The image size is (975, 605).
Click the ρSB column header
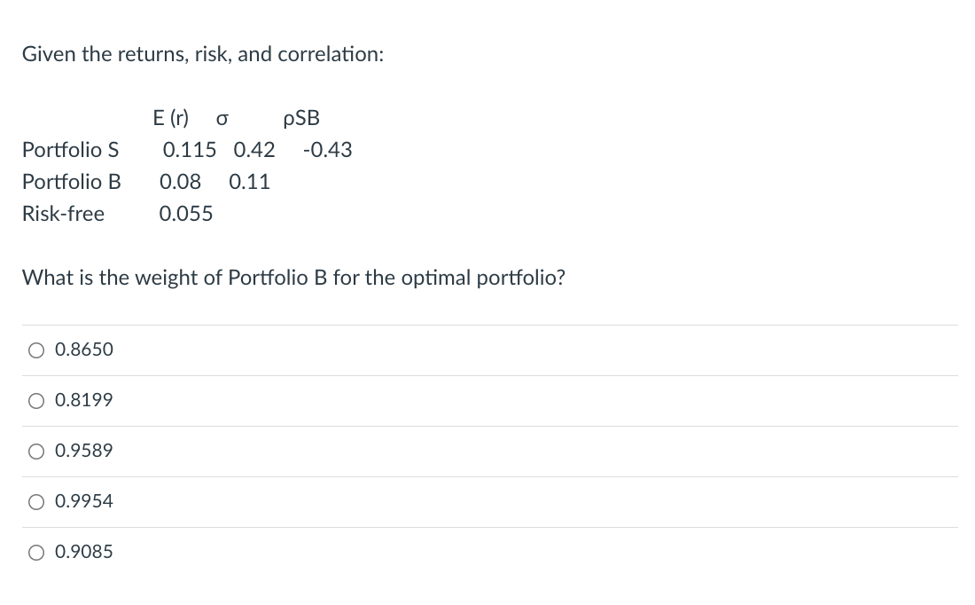click(x=301, y=118)
